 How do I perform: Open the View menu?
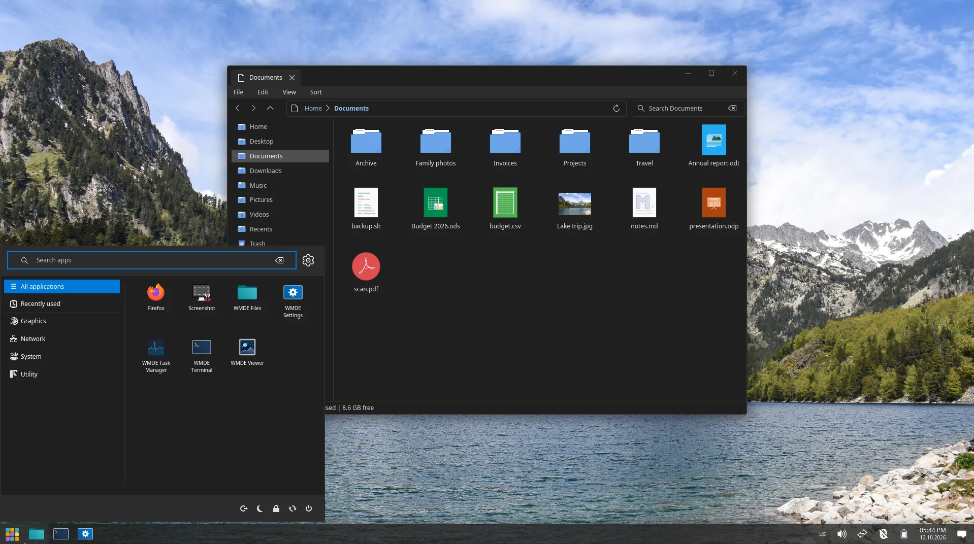(289, 92)
